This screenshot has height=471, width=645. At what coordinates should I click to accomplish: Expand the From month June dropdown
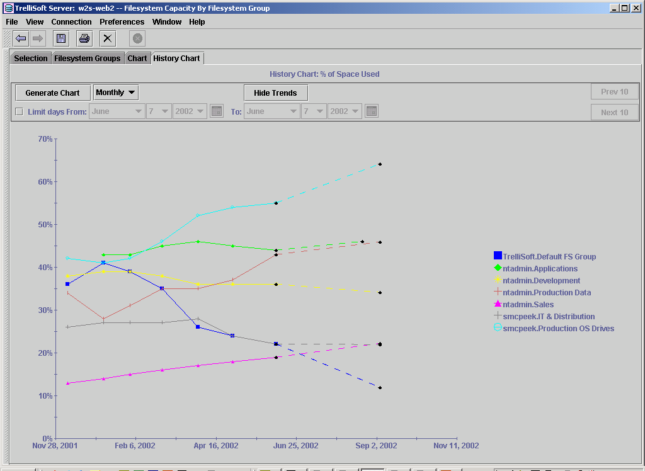117,111
